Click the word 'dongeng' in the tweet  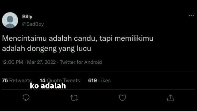tap(42, 49)
